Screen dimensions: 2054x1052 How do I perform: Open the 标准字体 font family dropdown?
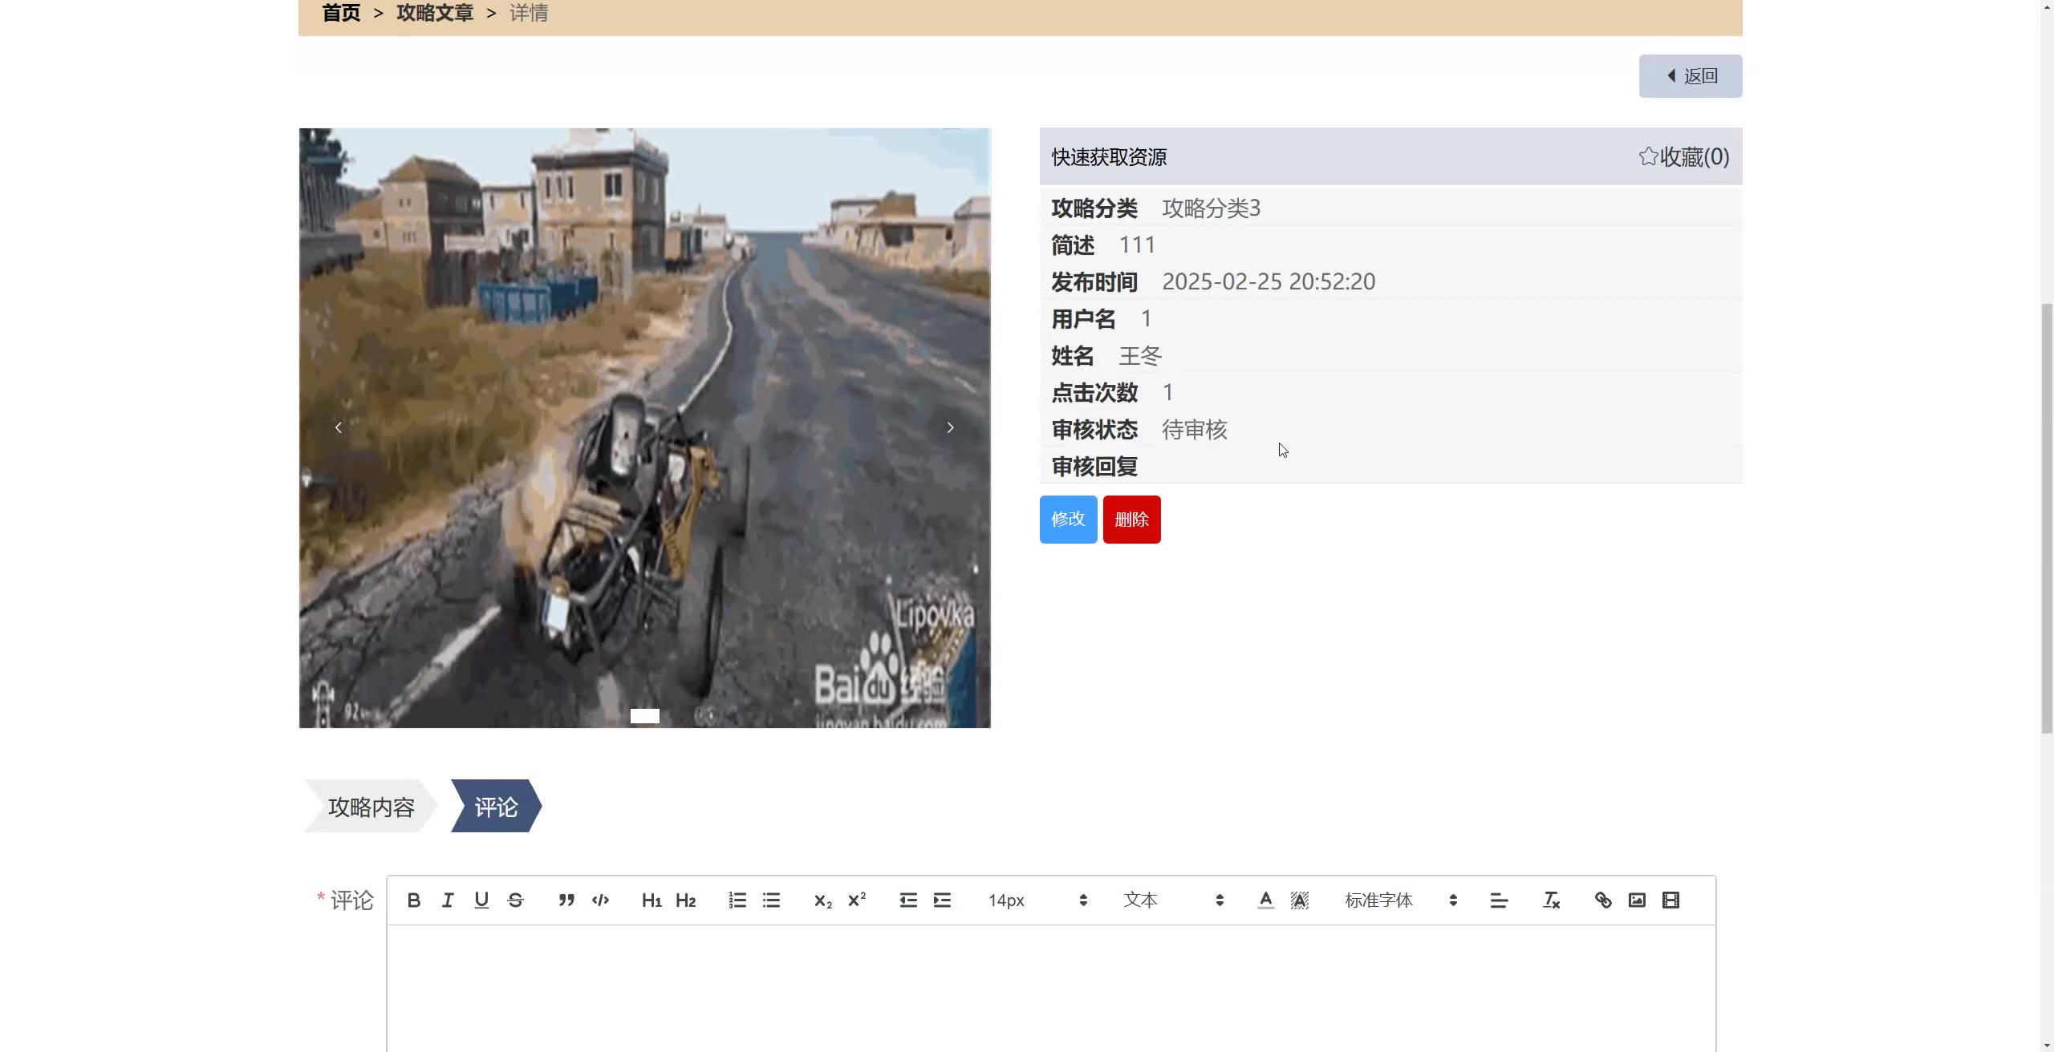[x=1400, y=900]
